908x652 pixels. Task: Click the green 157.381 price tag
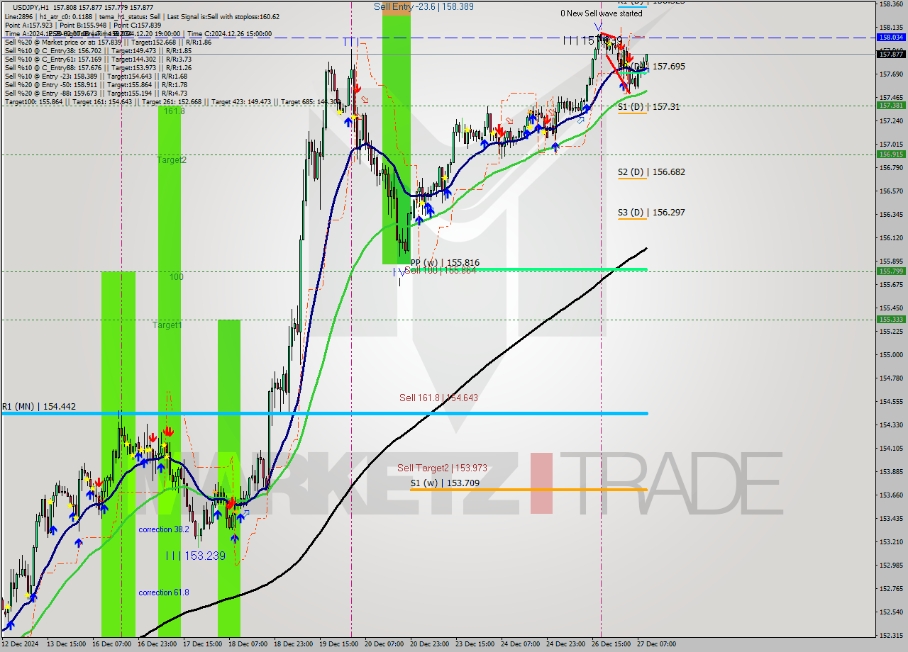(x=891, y=105)
